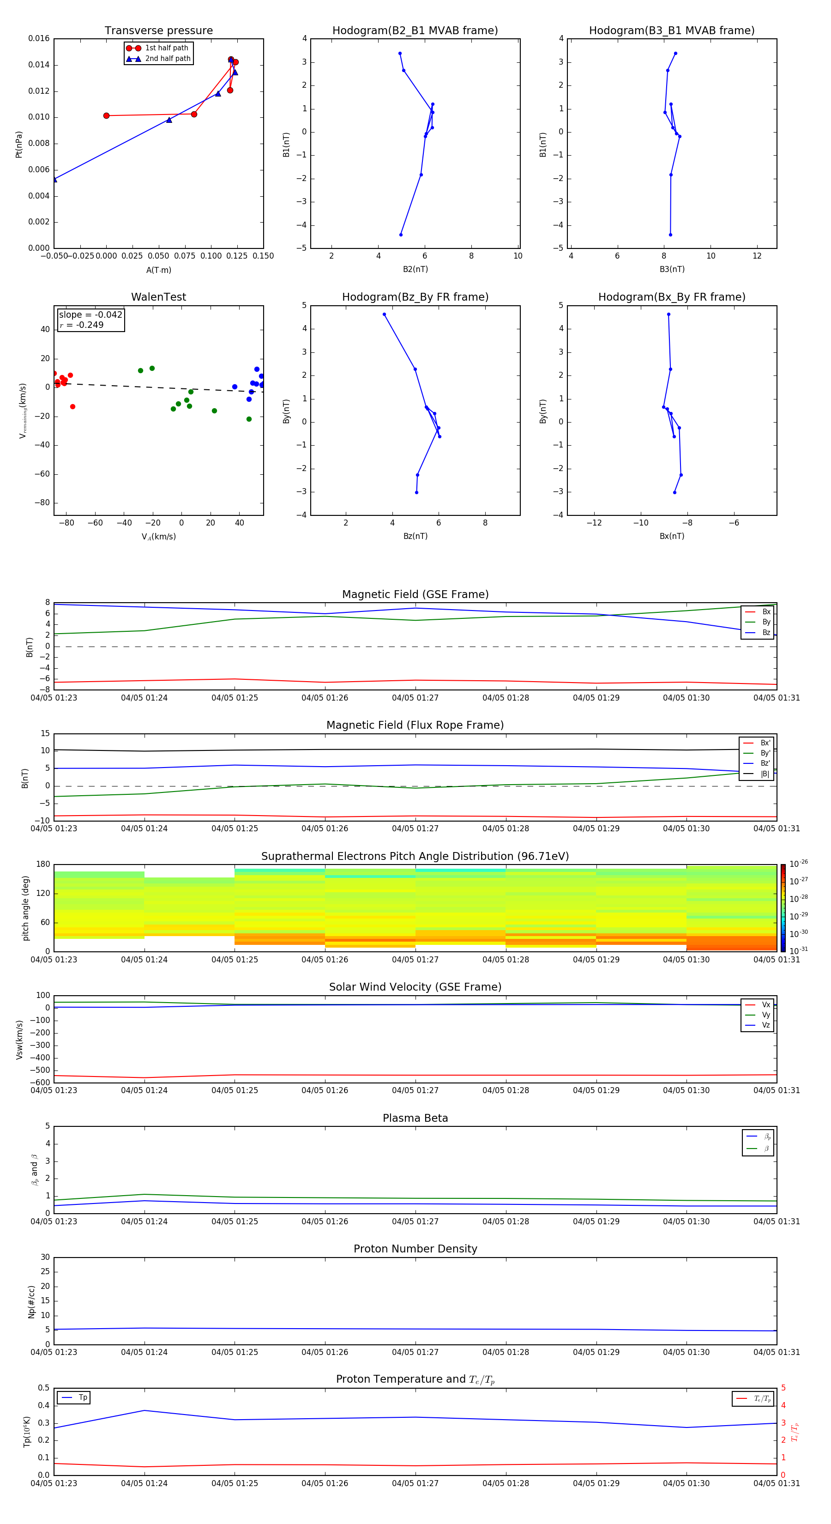Image resolution: width=831 pixels, height=1524 pixels.
Task: Click the Bx legend entry in GSE plot
Action: point(758,612)
